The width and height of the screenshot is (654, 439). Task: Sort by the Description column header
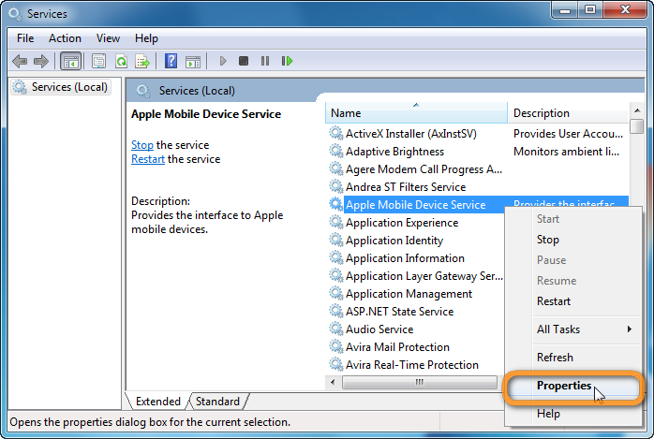coord(568,113)
